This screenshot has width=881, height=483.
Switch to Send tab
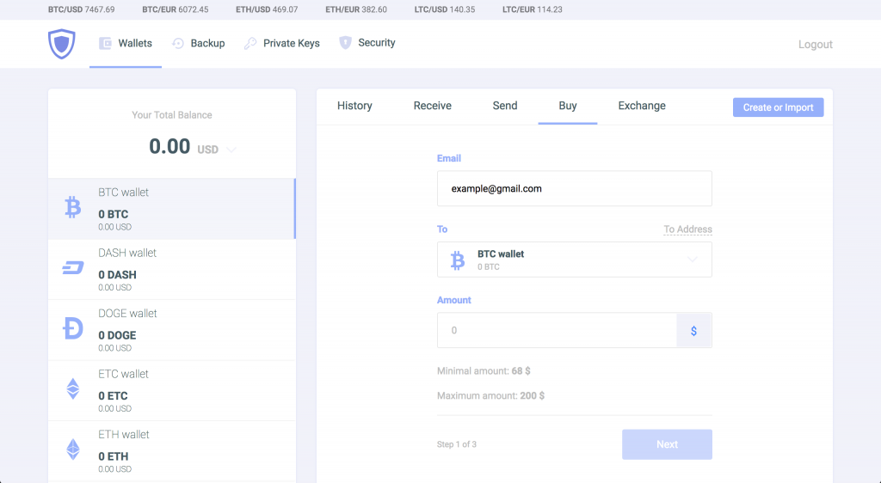(505, 106)
